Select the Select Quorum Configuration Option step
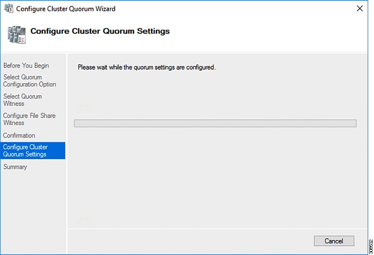This screenshot has width=374, height=255. pos(30,81)
